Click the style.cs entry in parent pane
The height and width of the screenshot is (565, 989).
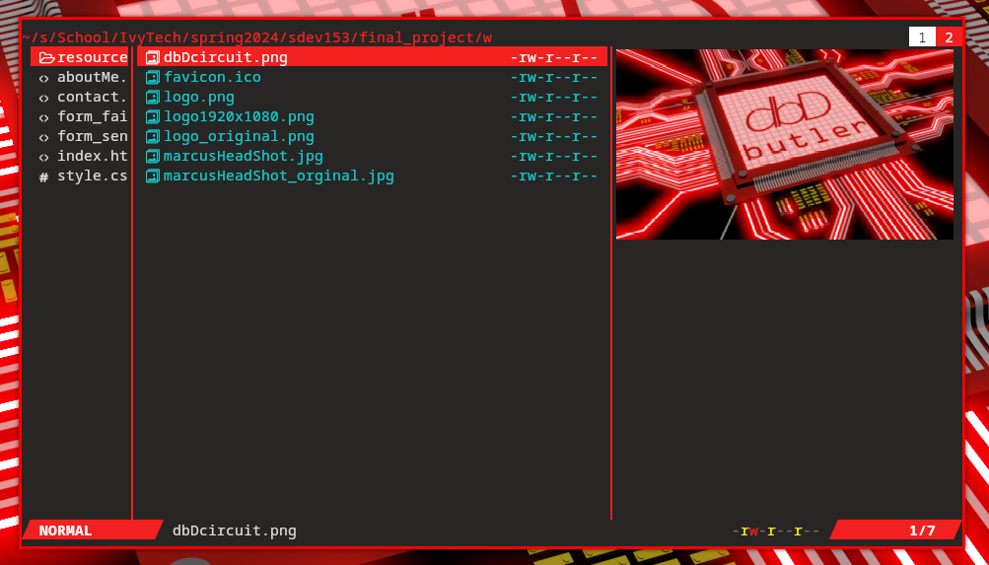(93, 176)
